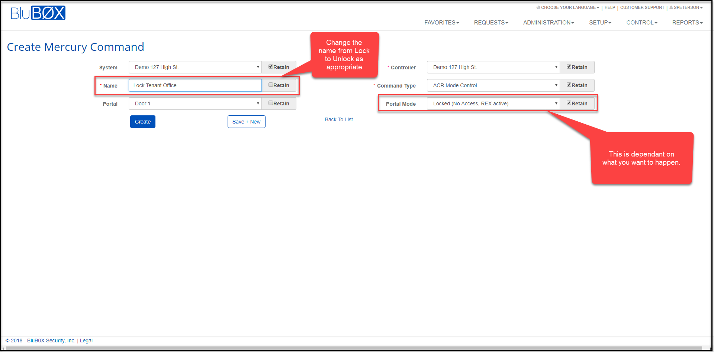The image size is (714, 352).
Task: Click the Save + New button
Action: point(247,122)
